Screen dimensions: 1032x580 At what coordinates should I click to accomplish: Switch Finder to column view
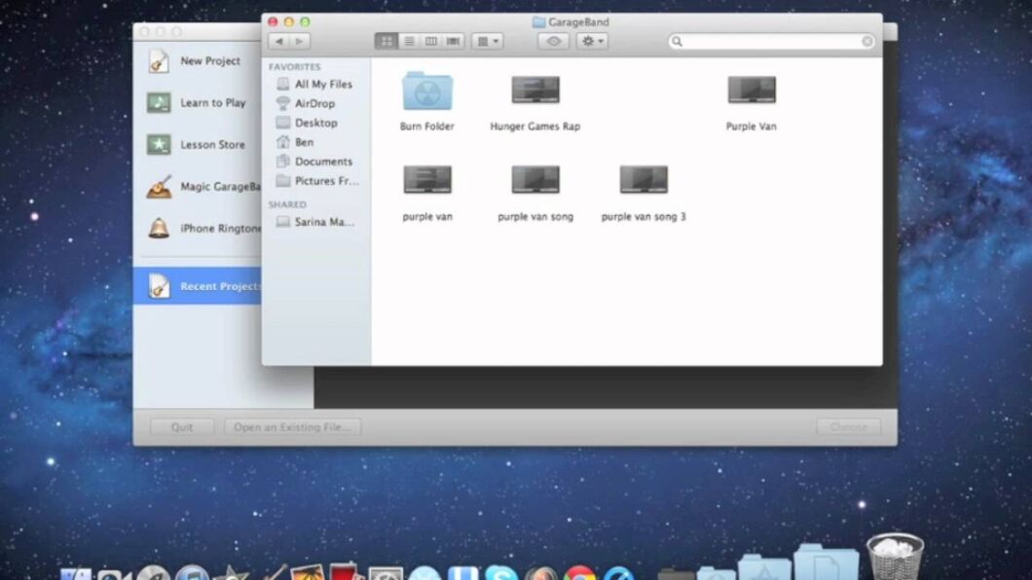pyautogui.click(x=431, y=41)
